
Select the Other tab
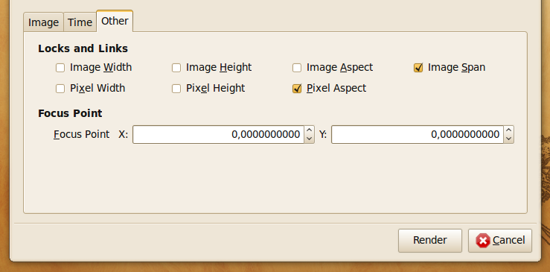coord(115,21)
